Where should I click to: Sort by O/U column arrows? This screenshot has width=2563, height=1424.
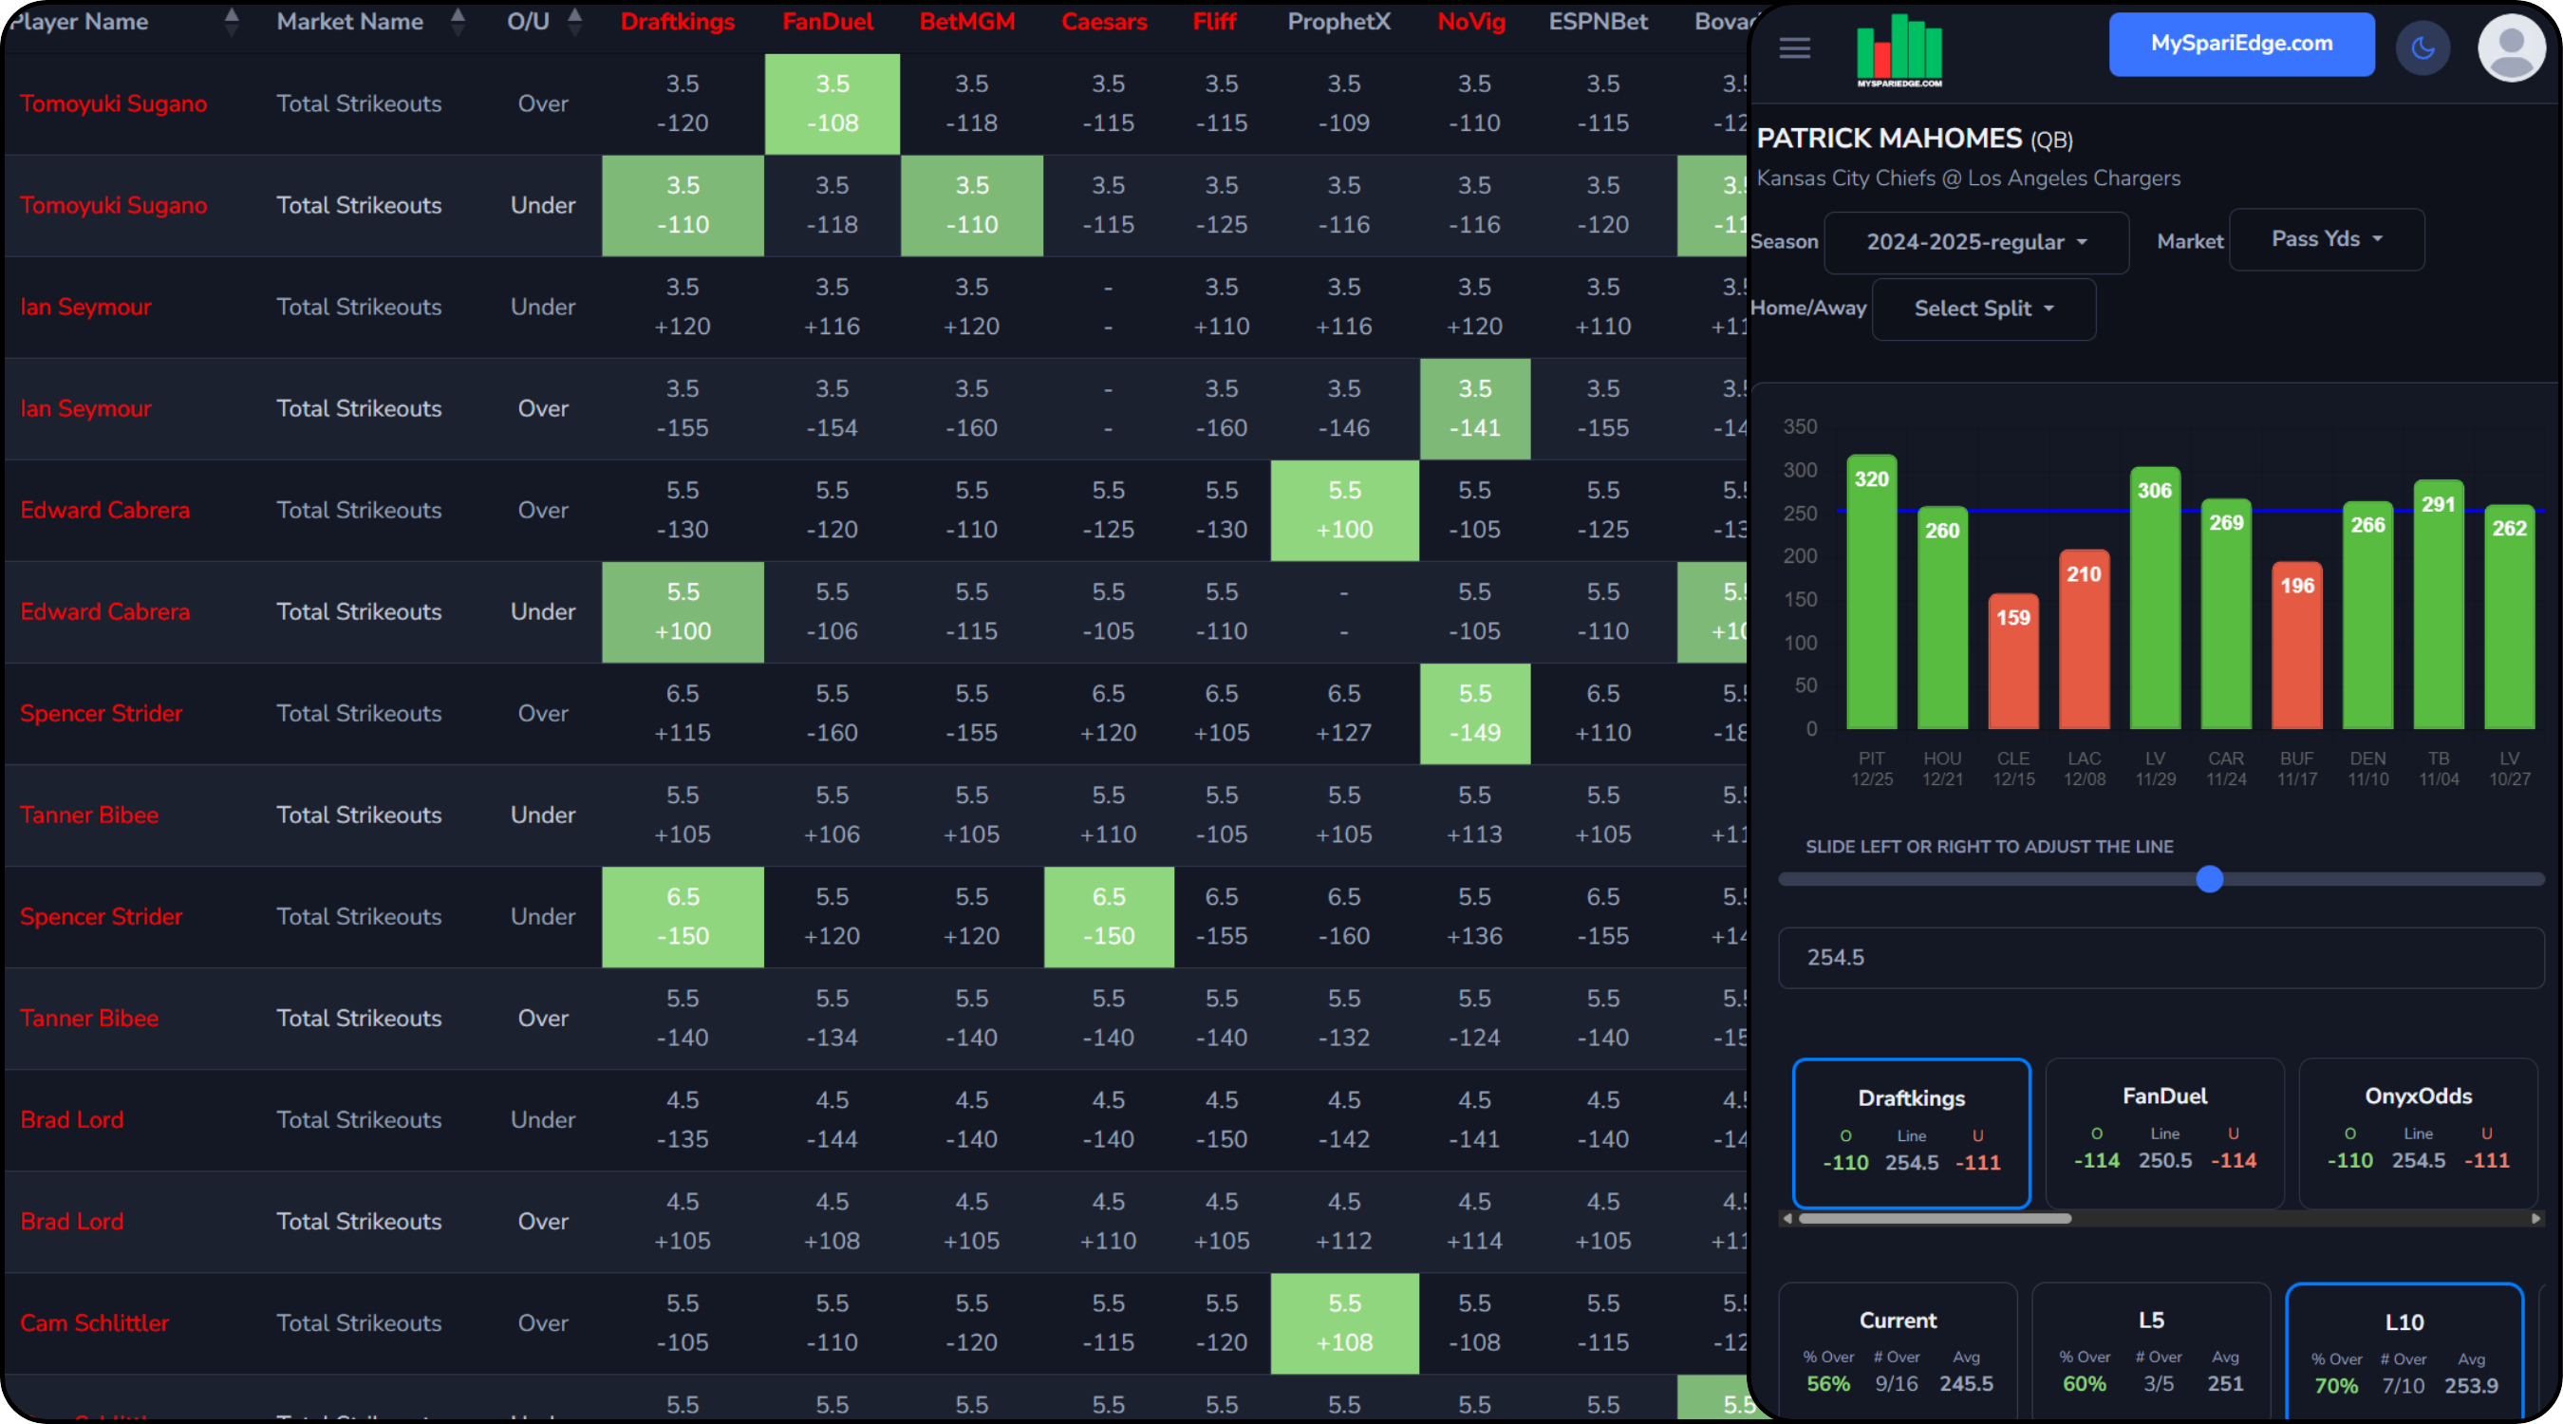click(575, 21)
